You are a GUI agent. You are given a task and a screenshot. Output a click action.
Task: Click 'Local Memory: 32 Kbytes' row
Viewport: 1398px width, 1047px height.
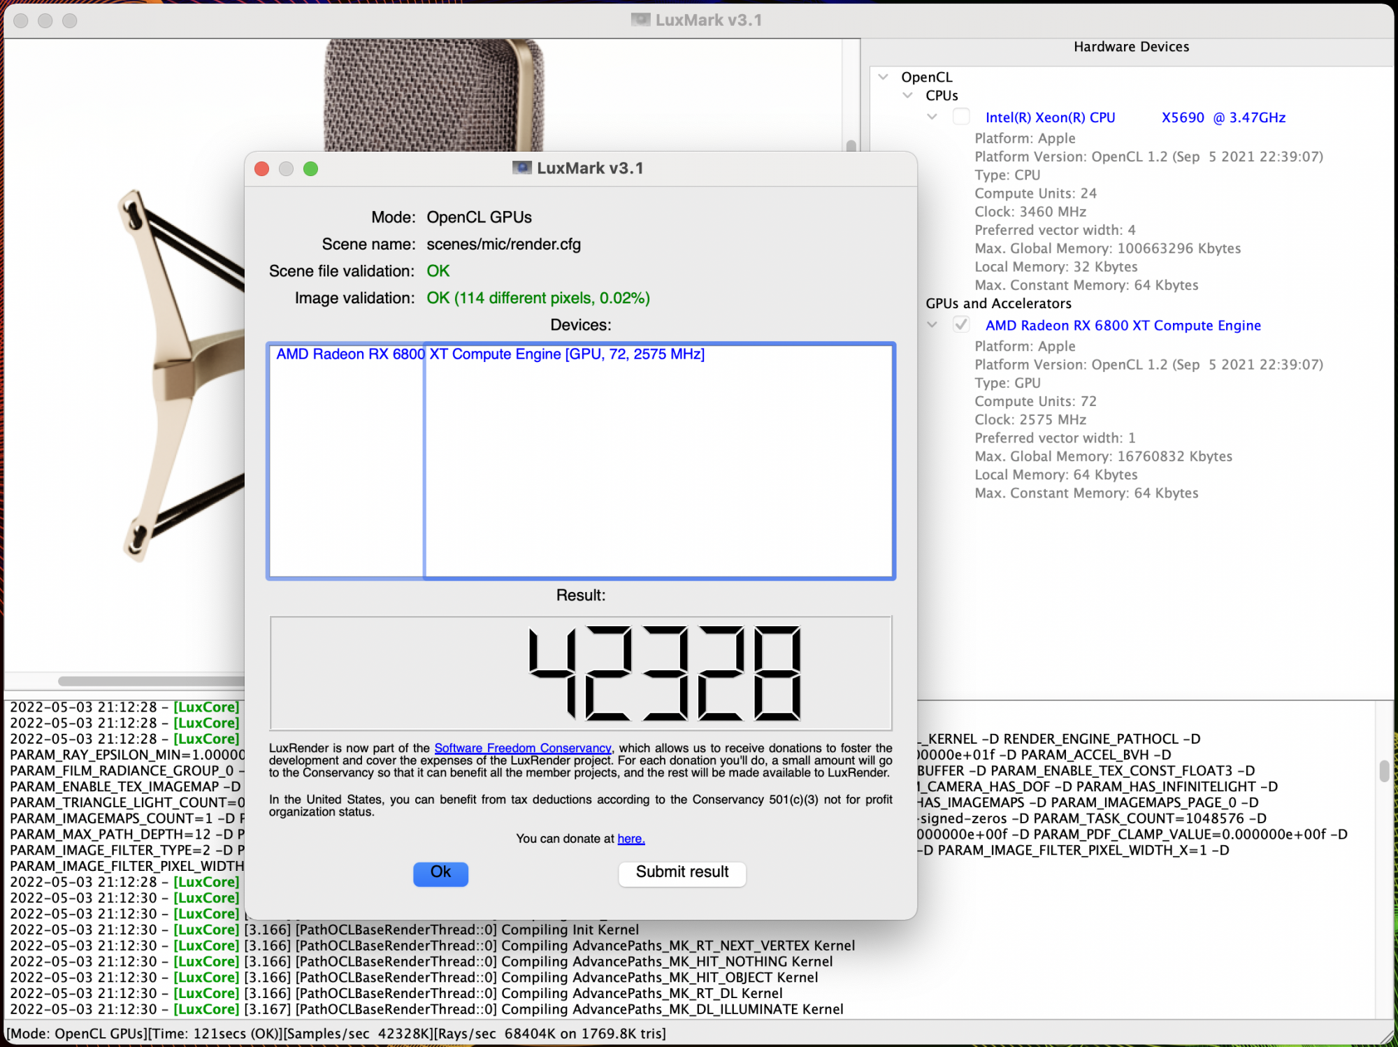click(x=1055, y=267)
